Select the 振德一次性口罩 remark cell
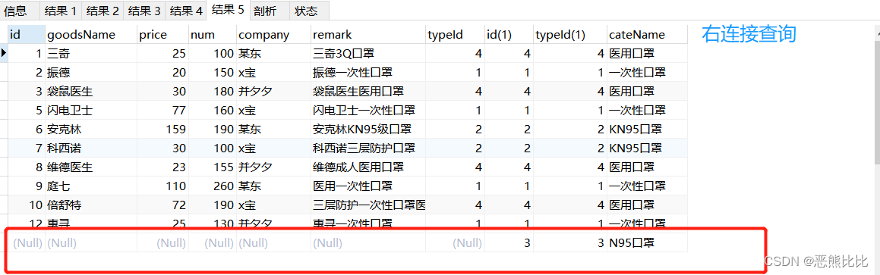Screen dimensions: 880x275 pos(368,72)
